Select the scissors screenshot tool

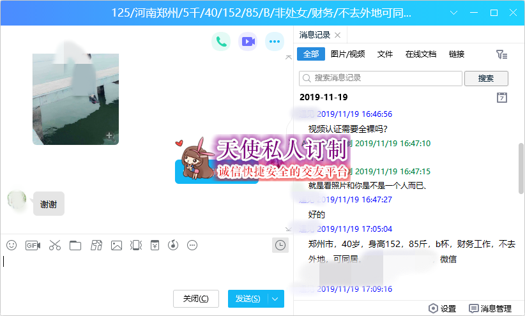click(54, 245)
